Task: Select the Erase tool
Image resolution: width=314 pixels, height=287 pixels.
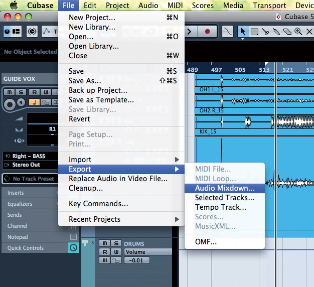Action: coord(287,32)
